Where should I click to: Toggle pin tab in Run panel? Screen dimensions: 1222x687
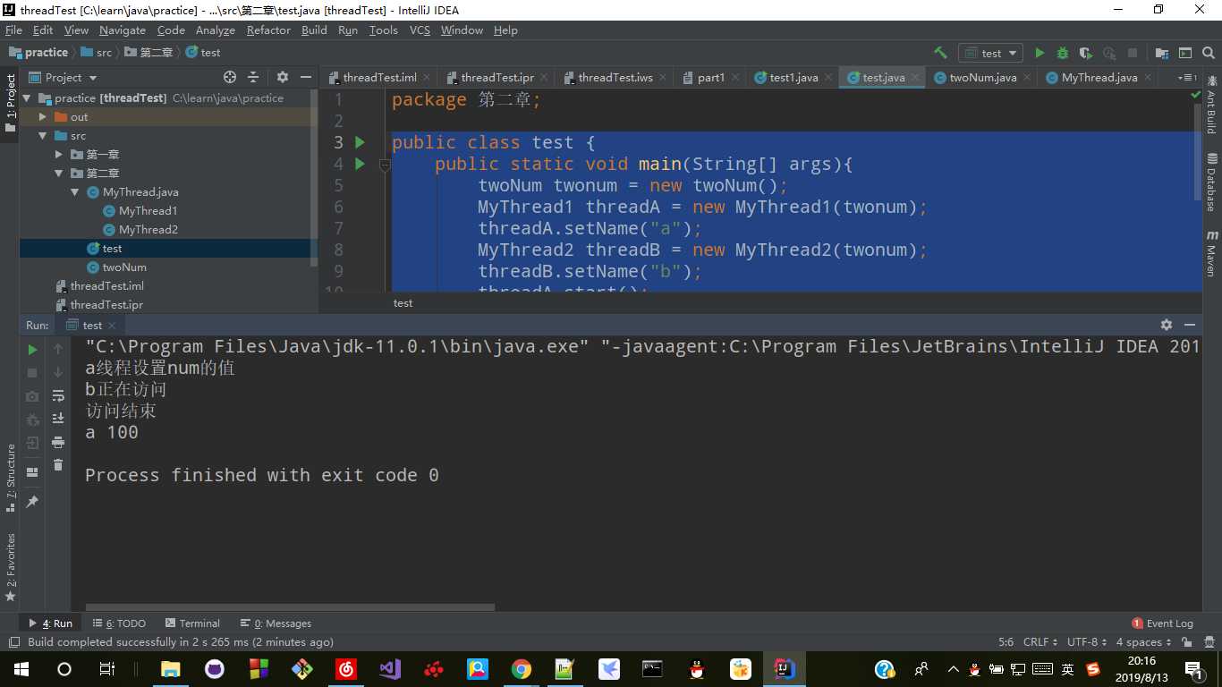coord(32,502)
